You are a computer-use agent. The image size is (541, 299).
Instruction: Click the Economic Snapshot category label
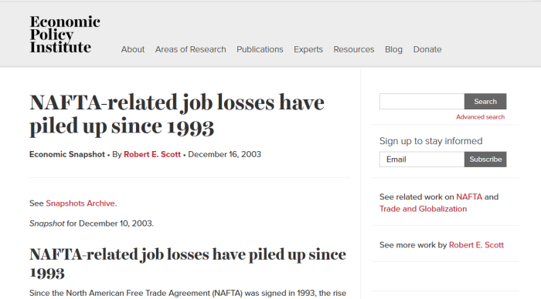67,154
